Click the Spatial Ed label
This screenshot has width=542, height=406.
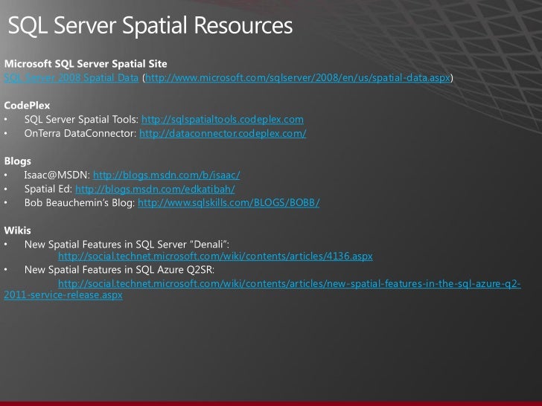tap(48, 189)
